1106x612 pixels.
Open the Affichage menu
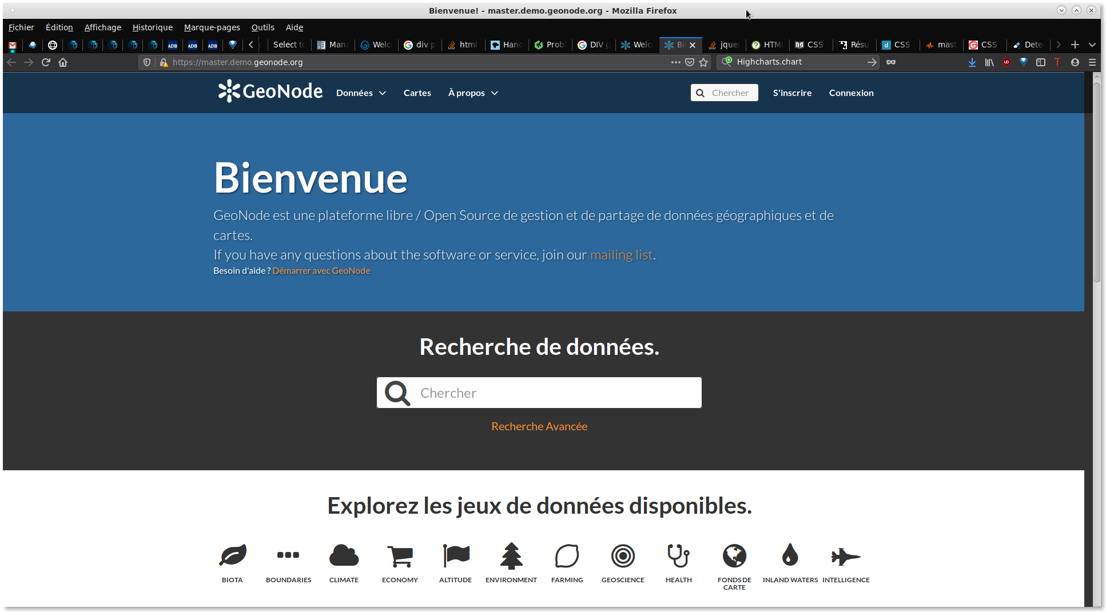point(103,27)
